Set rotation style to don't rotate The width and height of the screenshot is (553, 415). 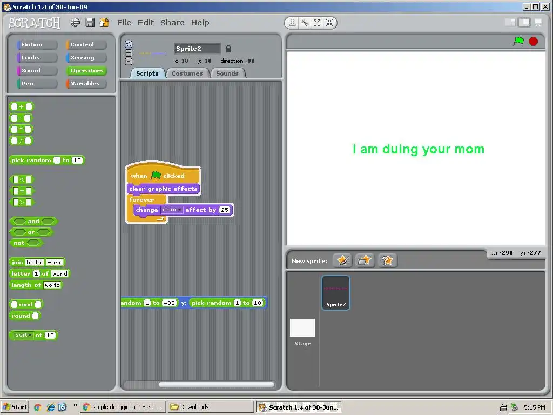pyautogui.click(x=129, y=61)
